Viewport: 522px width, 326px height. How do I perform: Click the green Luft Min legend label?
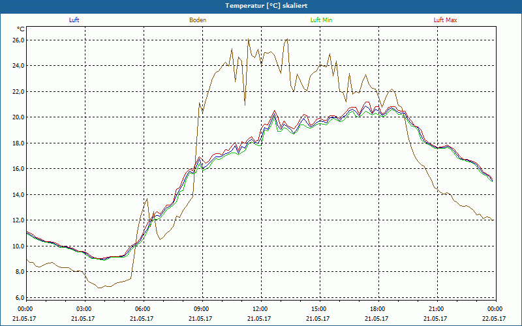pyautogui.click(x=321, y=20)
